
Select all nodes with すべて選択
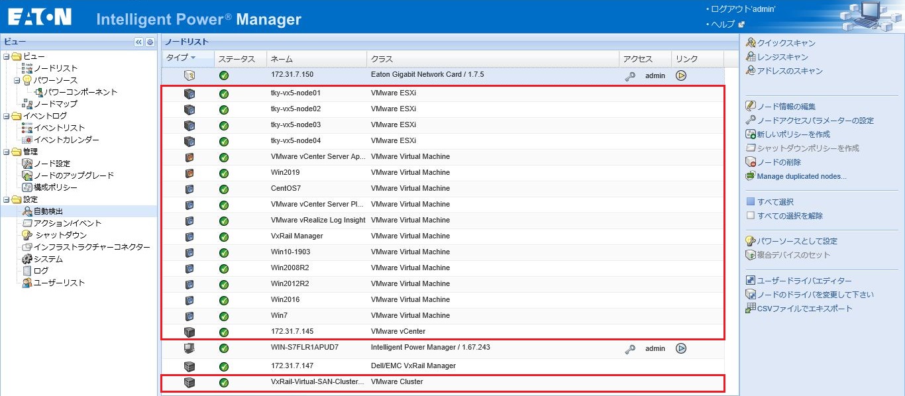tap(775, 202)
